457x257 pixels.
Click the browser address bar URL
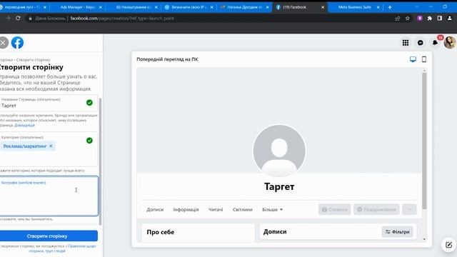coord(122,19)
